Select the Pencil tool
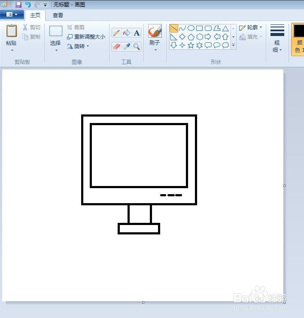 pos(116,33)
